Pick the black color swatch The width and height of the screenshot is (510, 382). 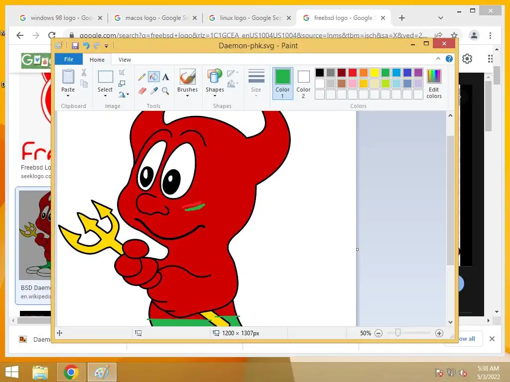(x=320, y=73)
